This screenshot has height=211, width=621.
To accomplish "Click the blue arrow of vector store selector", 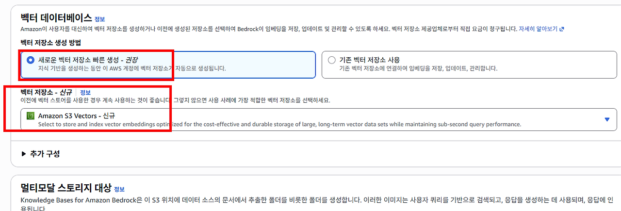I will point(607,120).
